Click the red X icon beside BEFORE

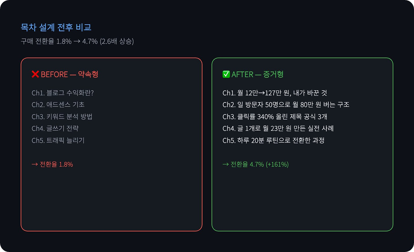(35, 74)
